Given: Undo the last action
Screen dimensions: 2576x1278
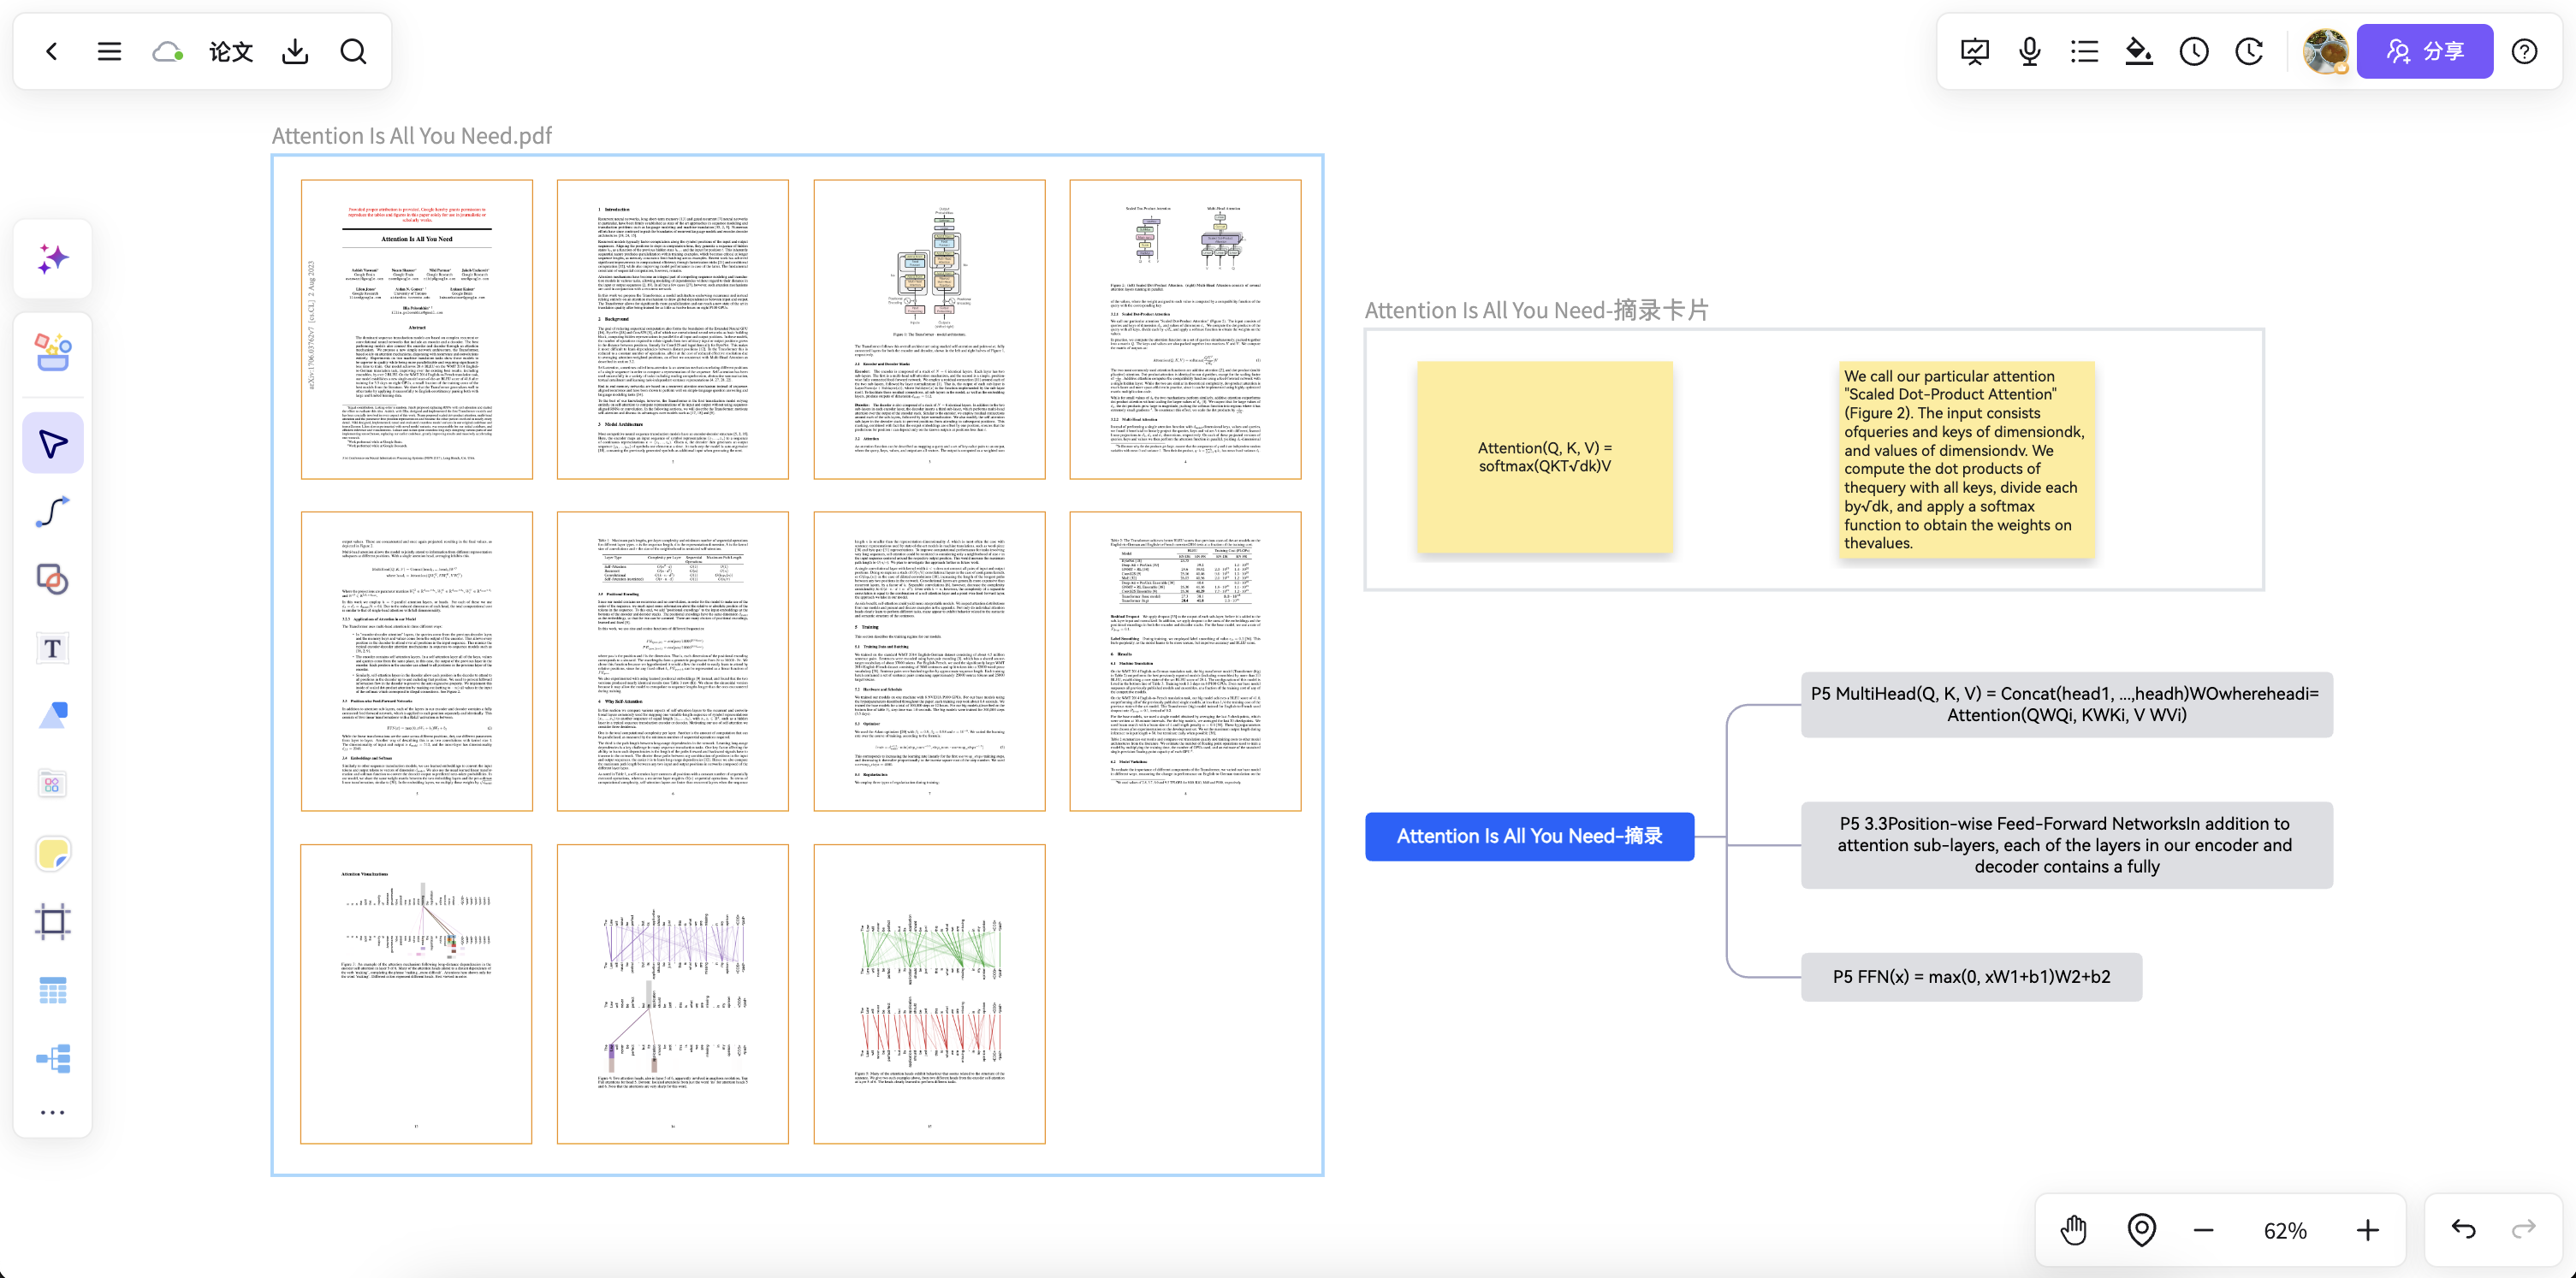Looking at the screenshot, I should coord(2464,1229).
